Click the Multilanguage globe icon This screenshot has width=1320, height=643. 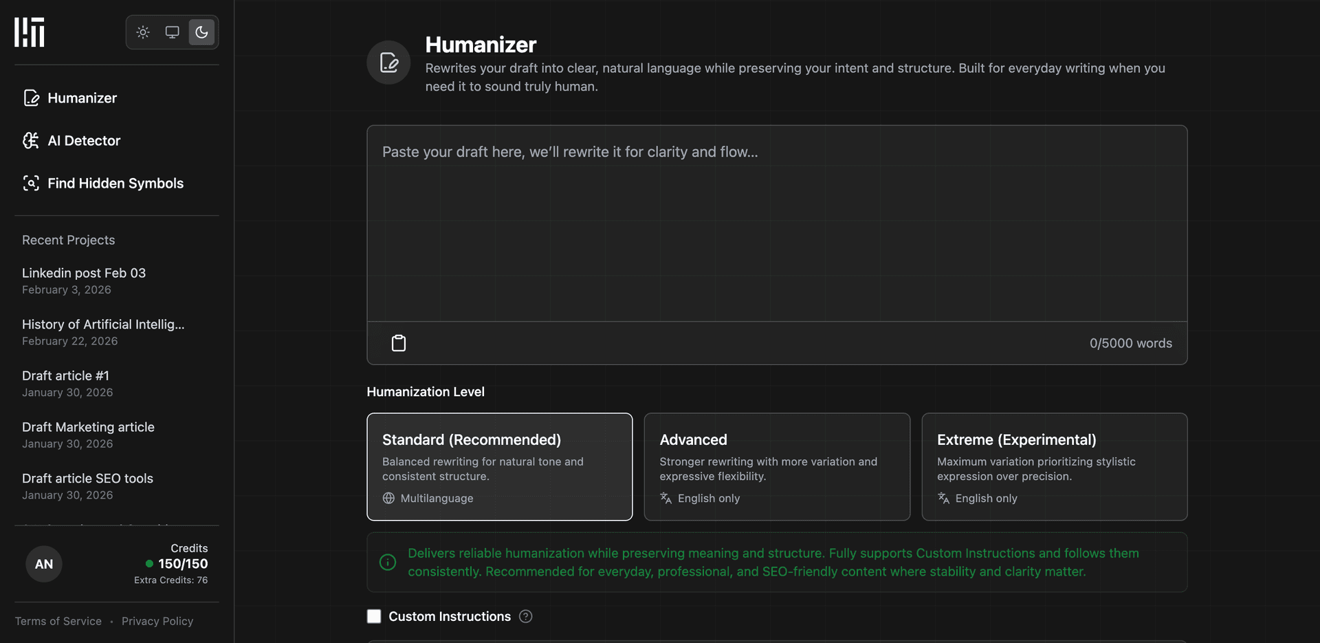click(388, 499)
